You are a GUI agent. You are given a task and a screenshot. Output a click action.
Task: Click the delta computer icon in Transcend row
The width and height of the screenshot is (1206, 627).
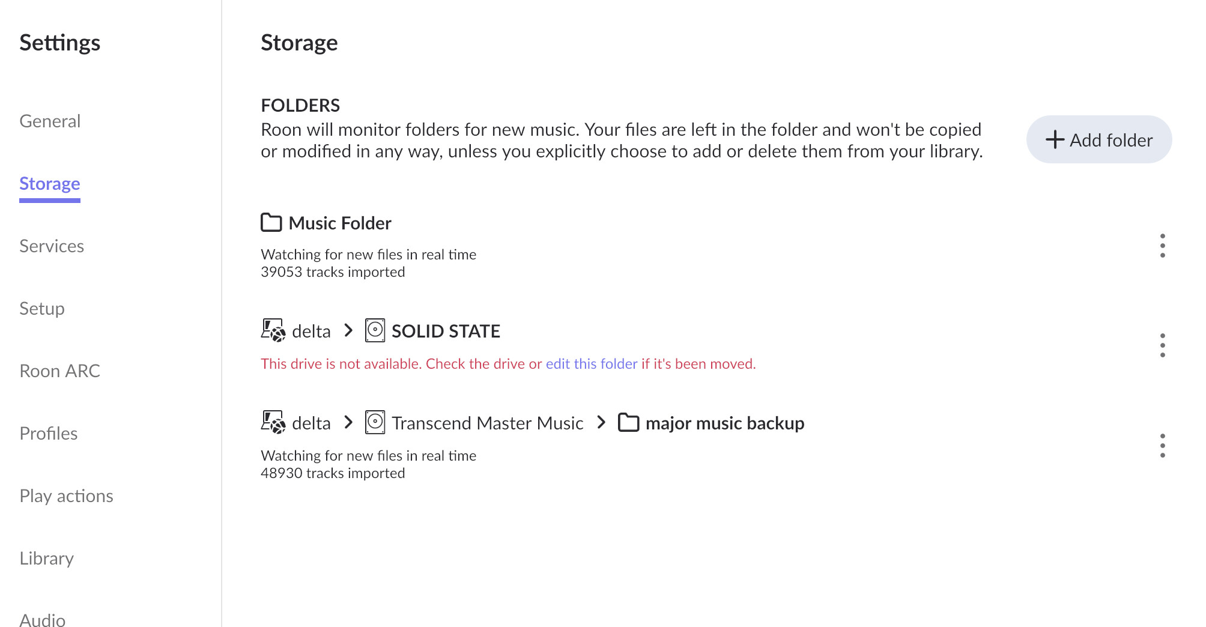coord(273,423)
